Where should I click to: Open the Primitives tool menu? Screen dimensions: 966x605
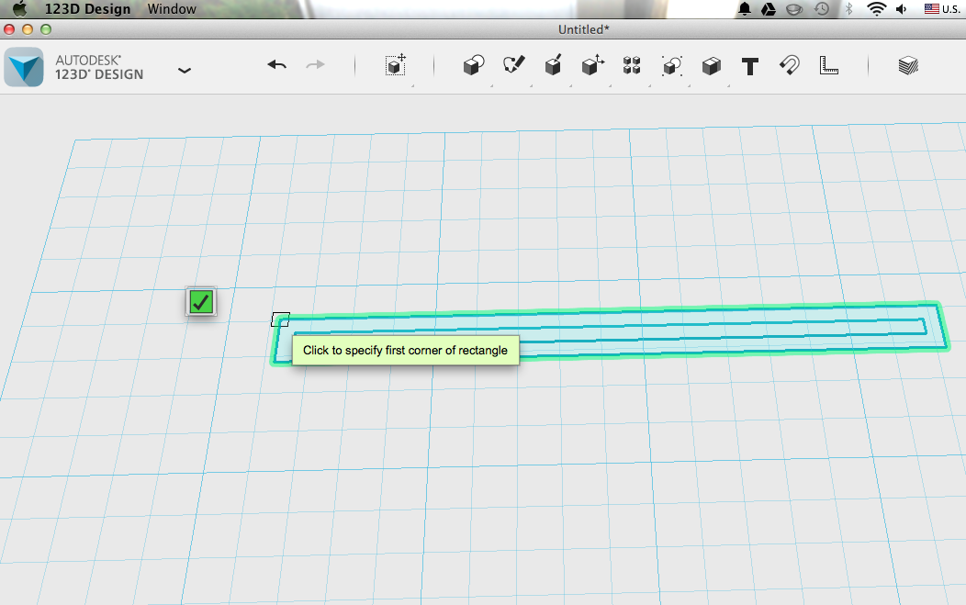(474, 65)
